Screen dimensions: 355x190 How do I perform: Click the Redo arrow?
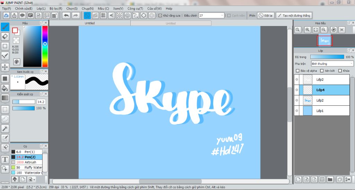76,15
